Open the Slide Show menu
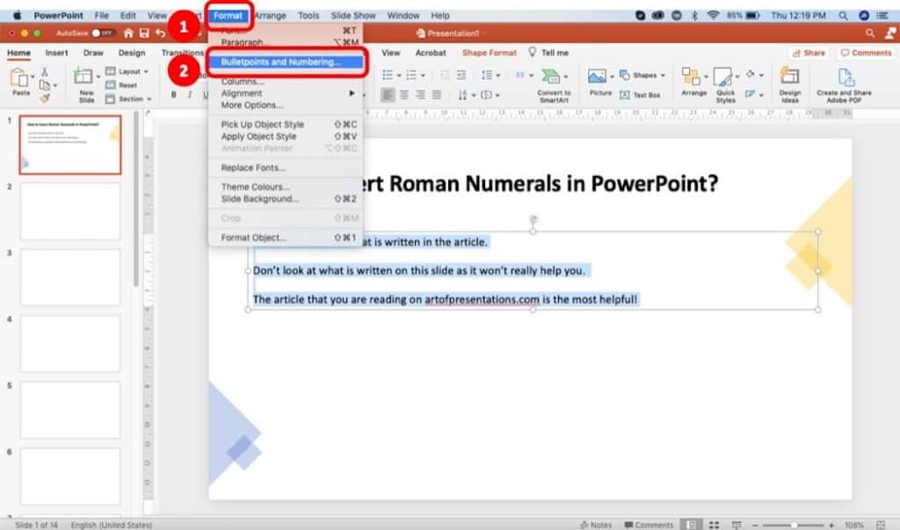Viewport: 900px width, 530px height. (x=353, y=16)
